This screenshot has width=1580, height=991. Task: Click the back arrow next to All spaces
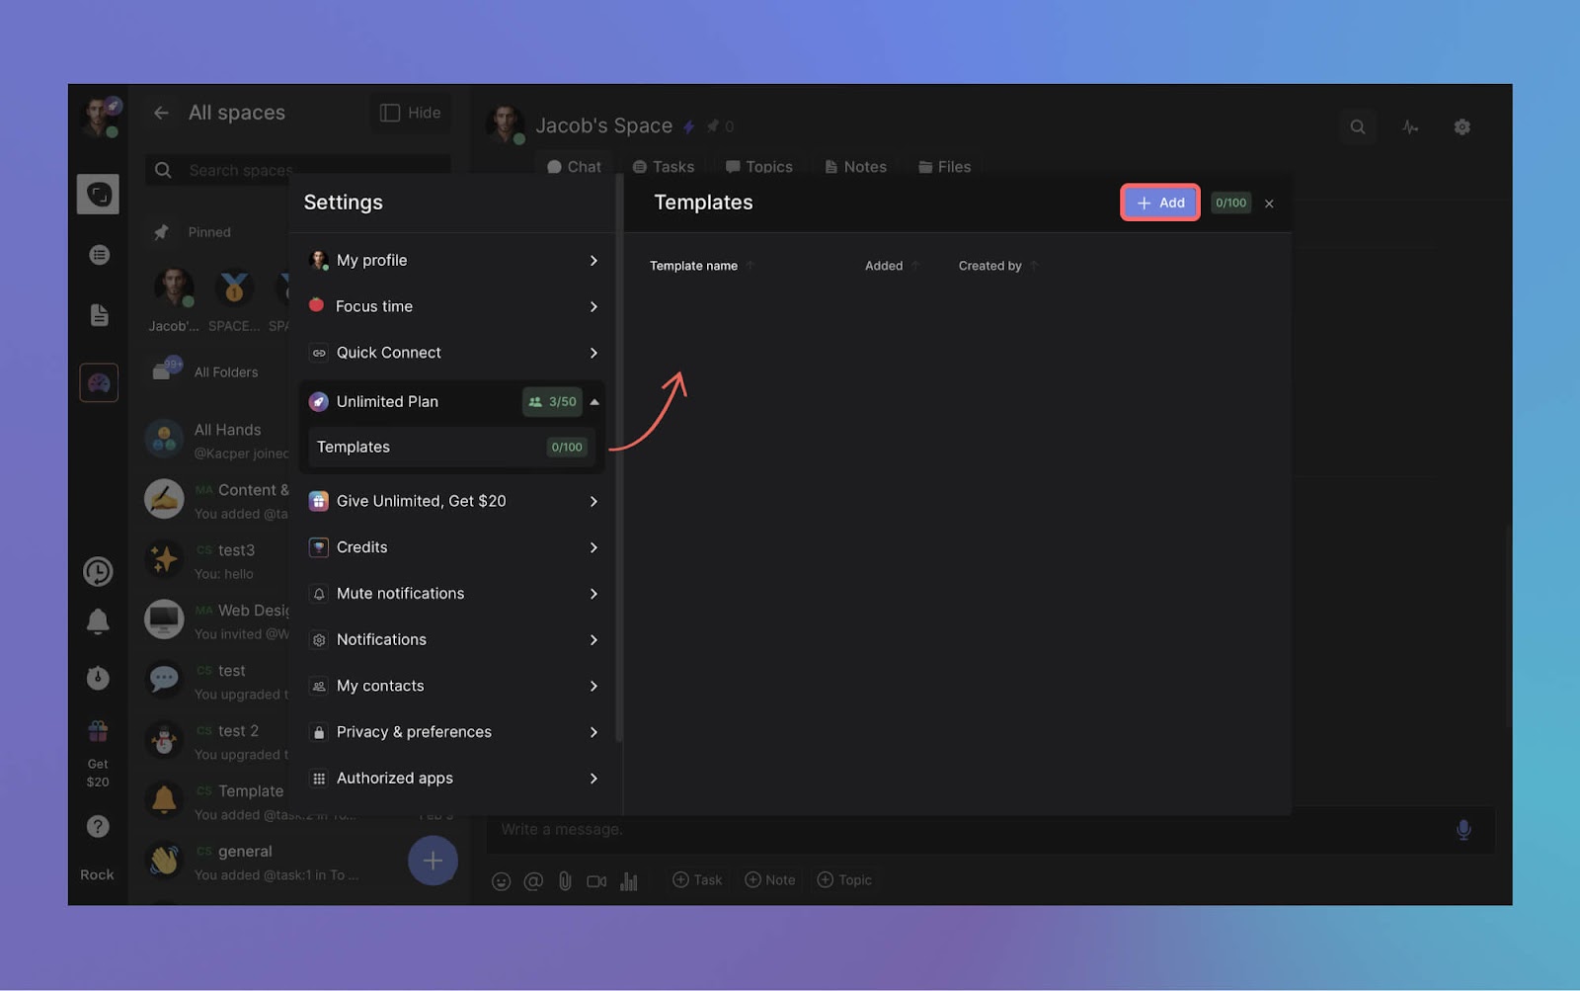click(161, 113)
